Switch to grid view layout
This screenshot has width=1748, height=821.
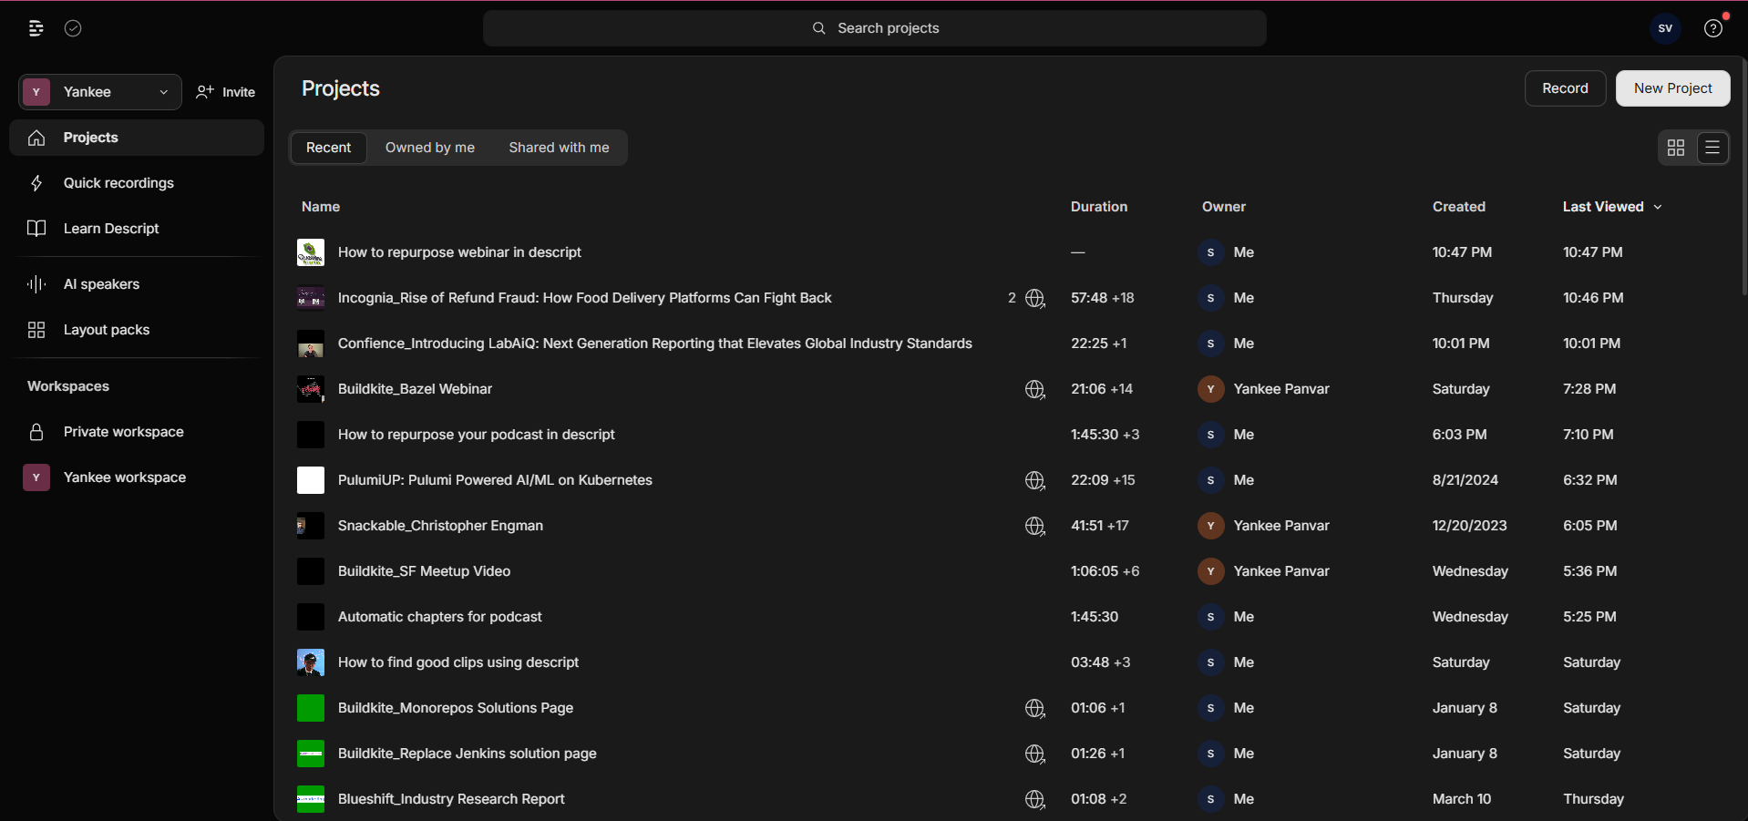(x=1675, y=148)
